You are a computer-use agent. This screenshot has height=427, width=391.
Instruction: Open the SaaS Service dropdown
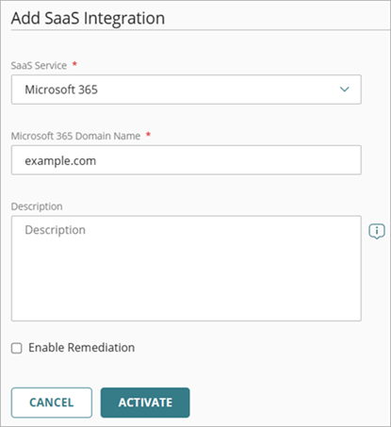point(187,90)
